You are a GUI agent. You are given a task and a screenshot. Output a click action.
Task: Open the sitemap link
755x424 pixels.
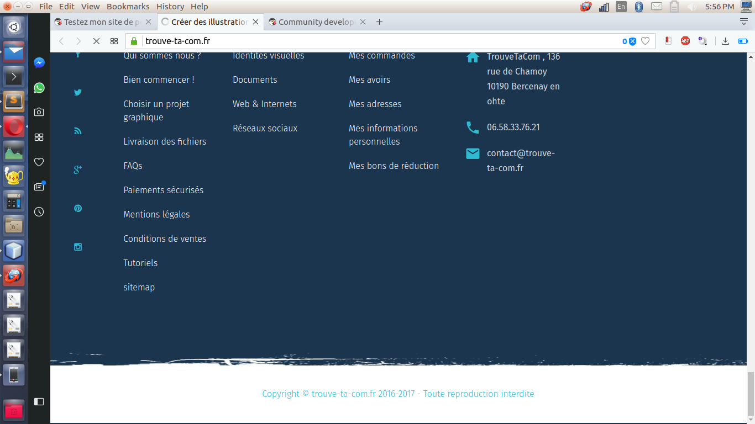139,287
